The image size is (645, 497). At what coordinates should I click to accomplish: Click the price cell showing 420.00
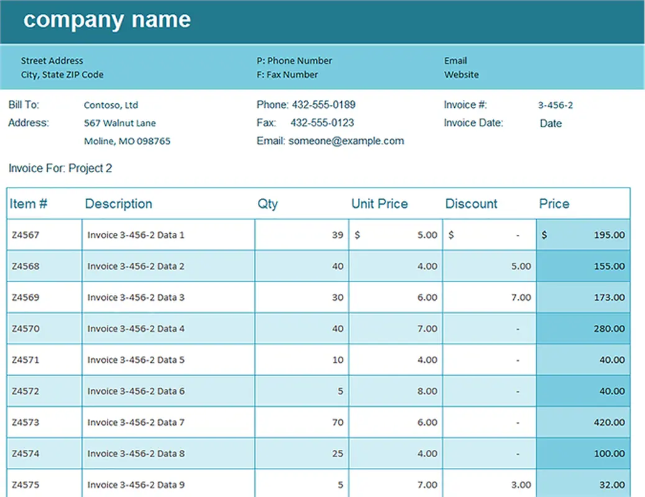[609, 422]
